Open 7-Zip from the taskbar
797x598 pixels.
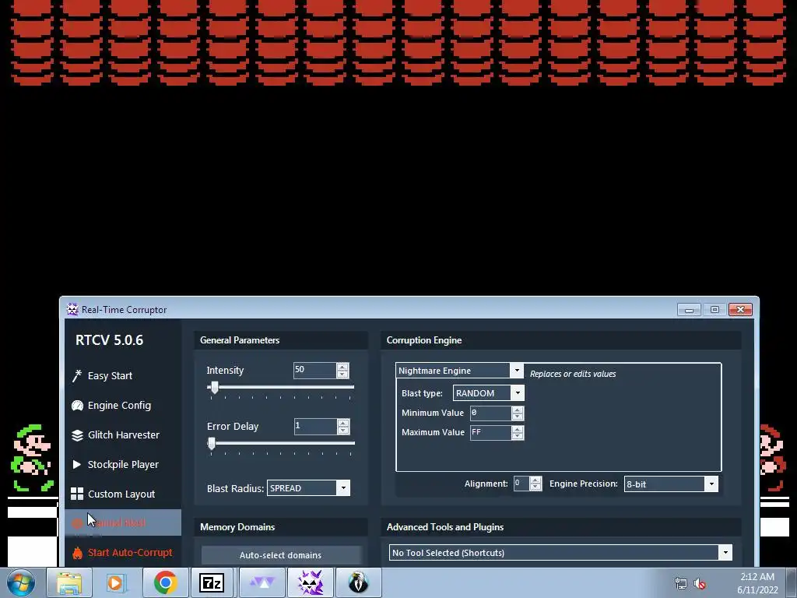point(212,583)
